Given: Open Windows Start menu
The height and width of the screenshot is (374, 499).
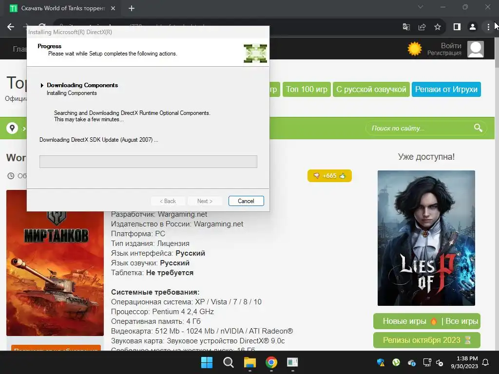Looking at the screenshot, I should pyautogui.click(x=207, y=362).
